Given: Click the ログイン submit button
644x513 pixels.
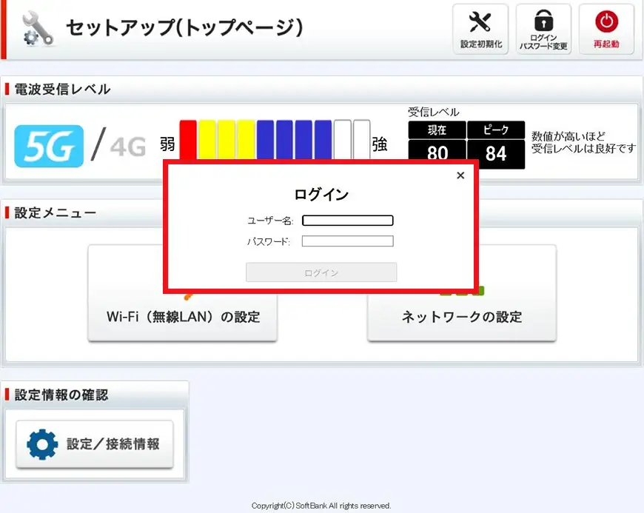Looking at the screenshot, I should point(321,272).
